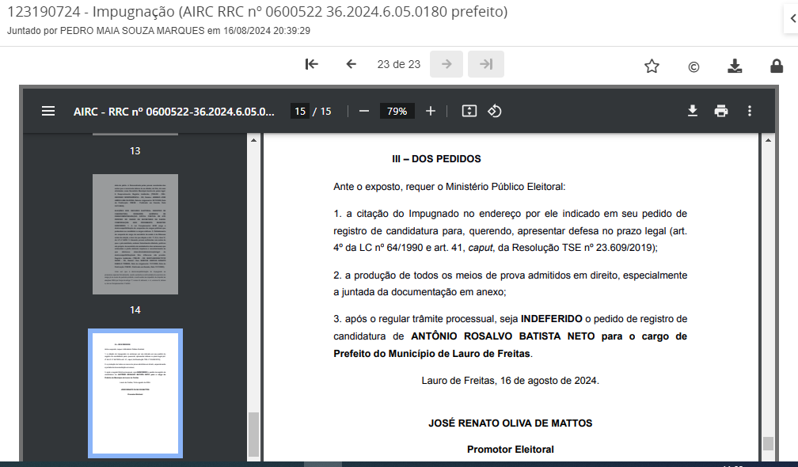Image resolution: width=798 pixels, height=467 pixels.
Task: Rotate the PDF page counterclockwise
Action: pos(495,111)
